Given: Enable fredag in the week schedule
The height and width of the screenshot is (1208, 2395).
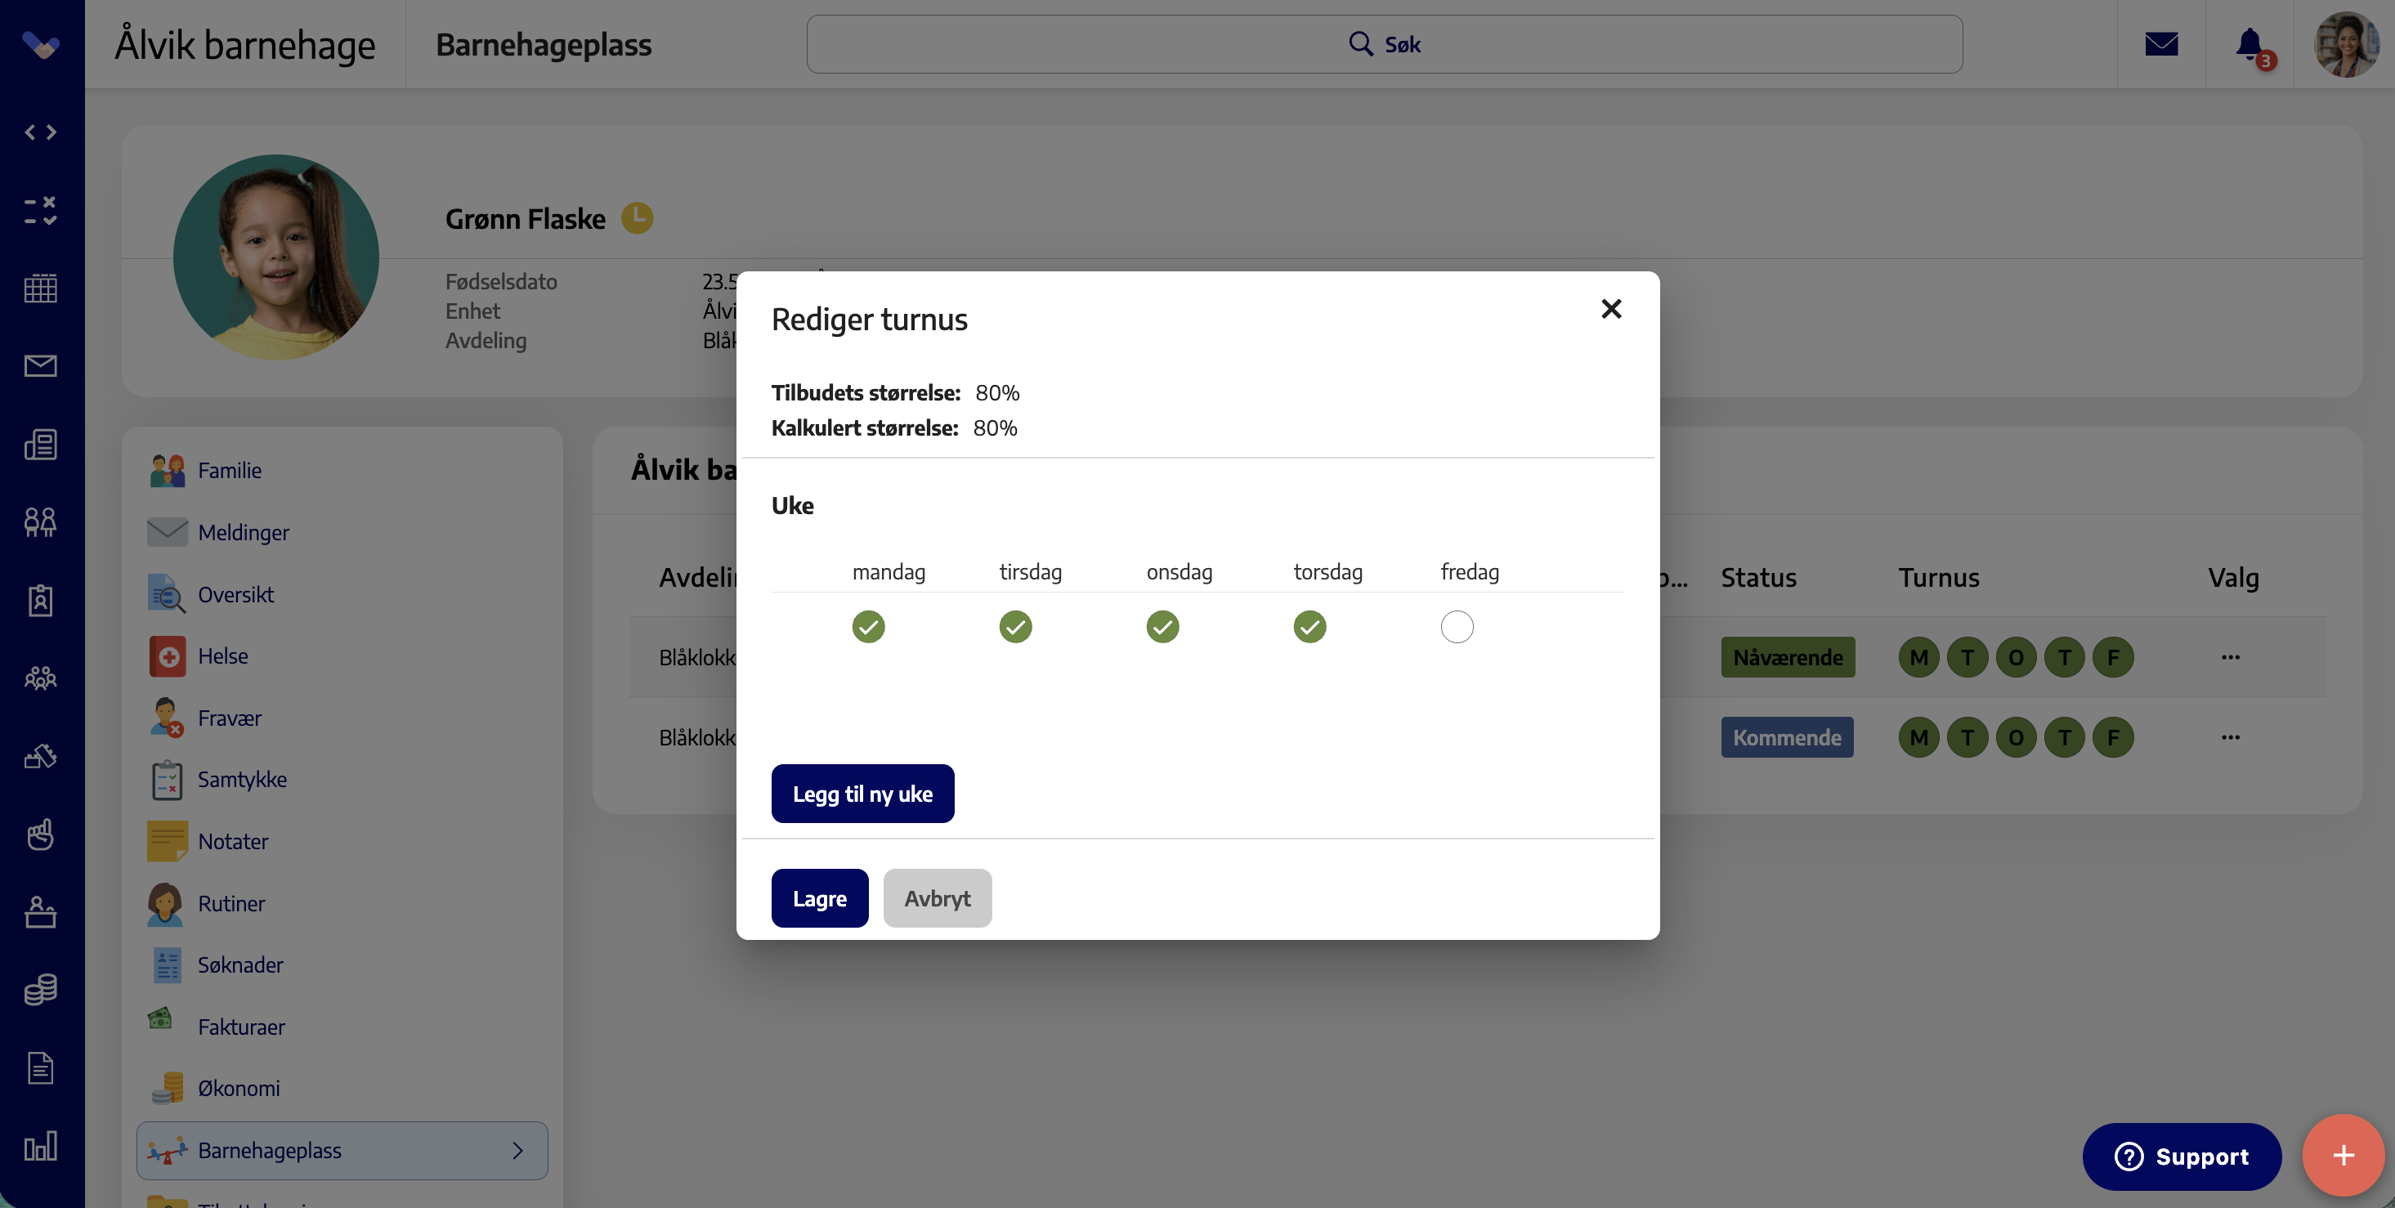Looking at the screenshot, I should coord(1457,627).
